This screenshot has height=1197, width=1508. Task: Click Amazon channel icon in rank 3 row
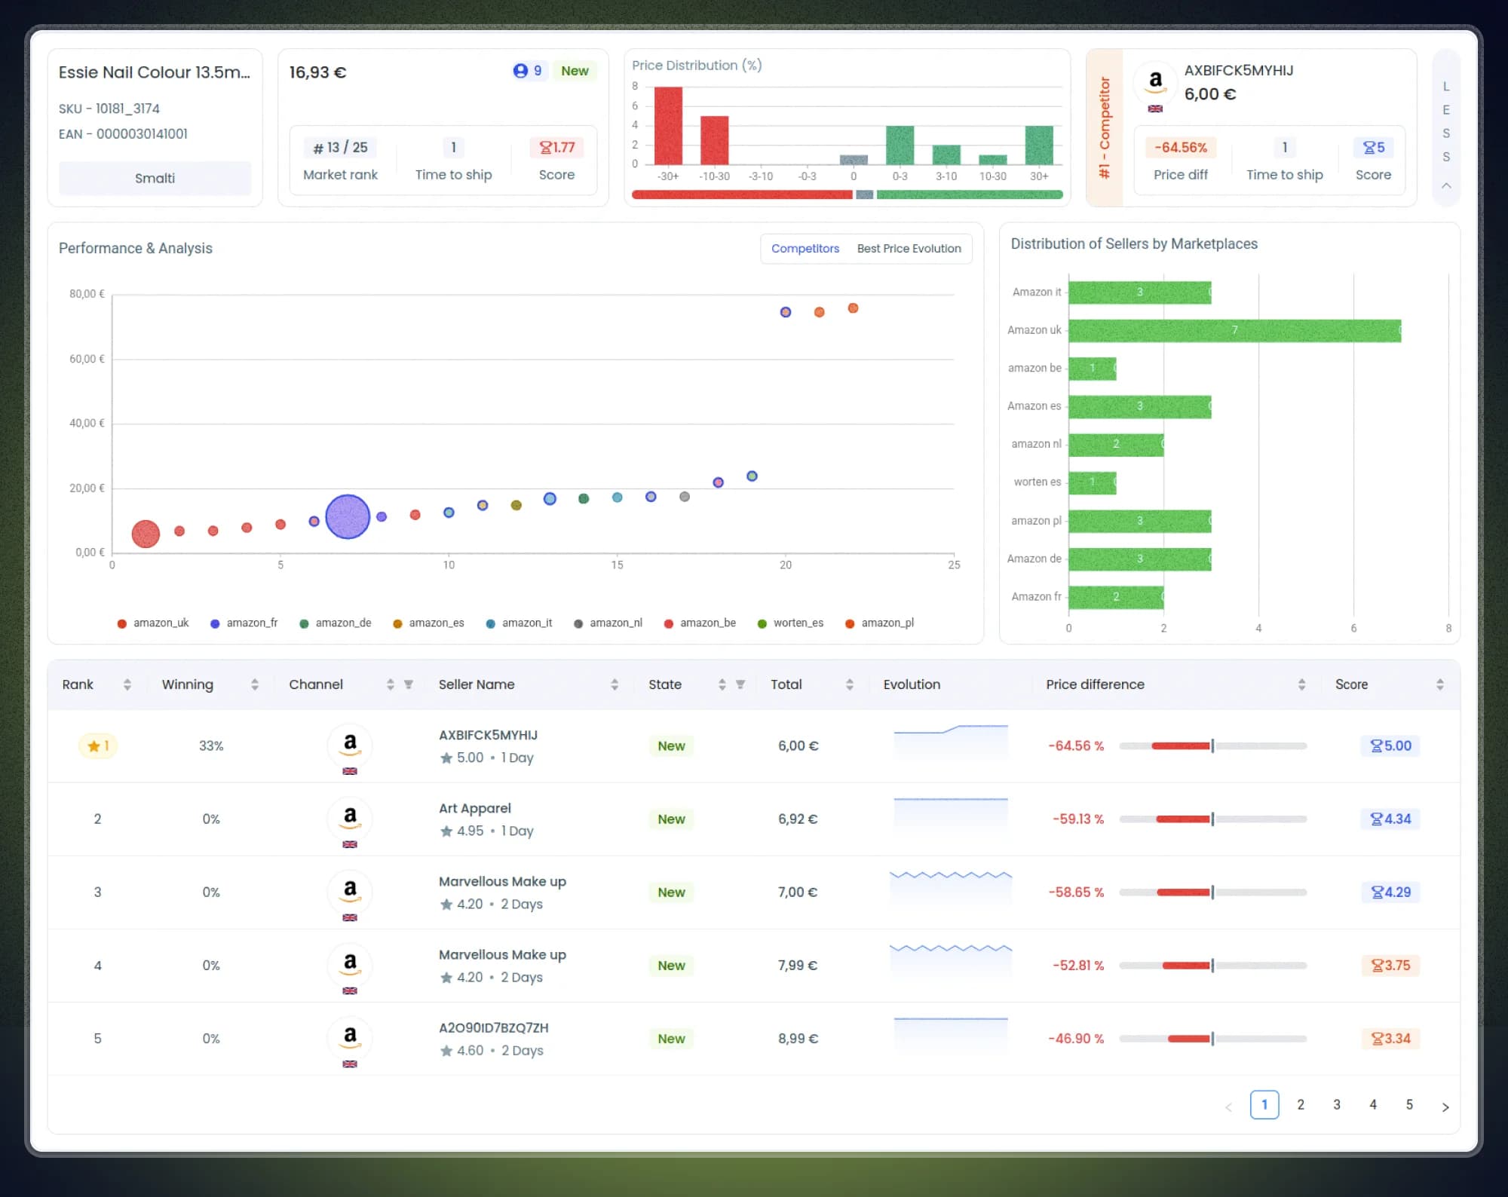click(350, 890)
